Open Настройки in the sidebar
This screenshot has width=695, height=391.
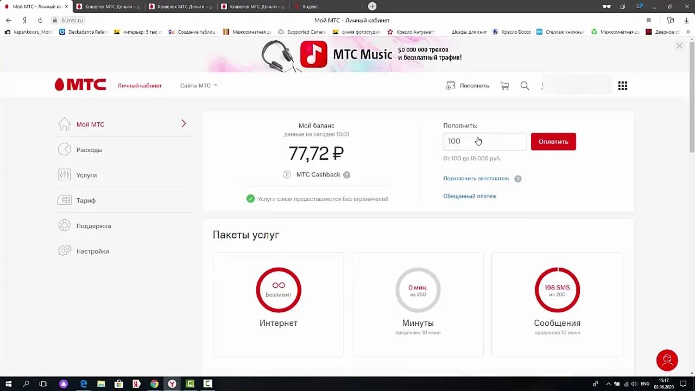pos(92,251)
